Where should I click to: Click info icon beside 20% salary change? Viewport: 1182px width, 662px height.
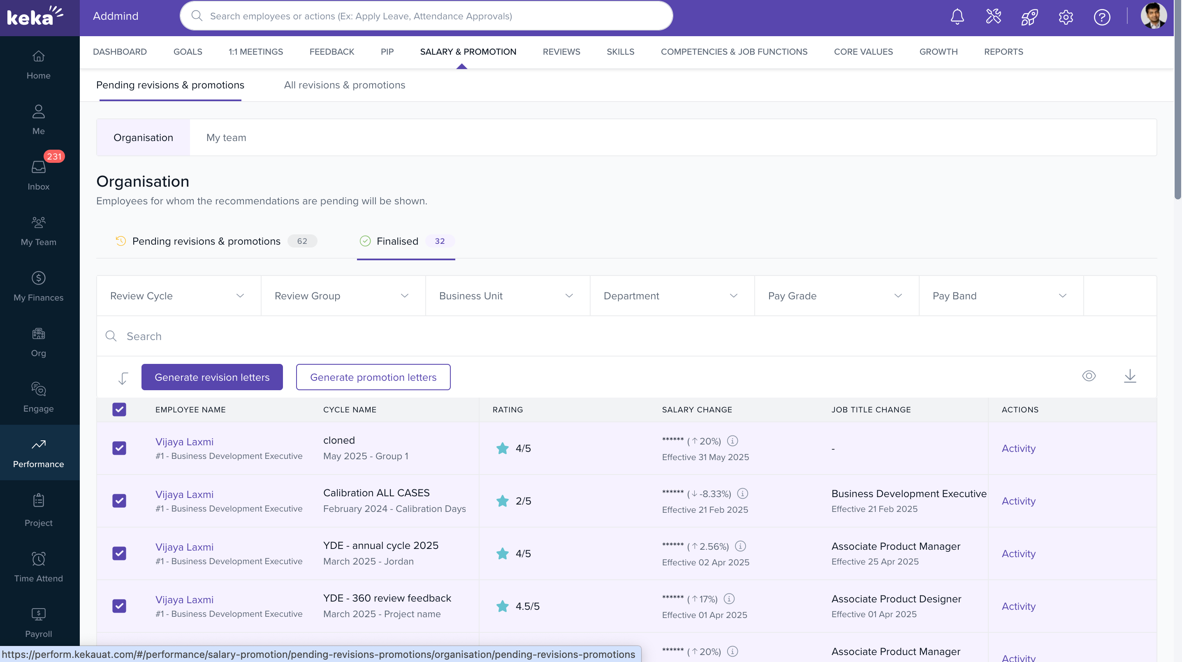pos(733,441)
